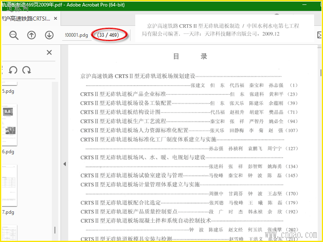
Task: Click page number (107) in contents
Action: [x=292, y=130]
